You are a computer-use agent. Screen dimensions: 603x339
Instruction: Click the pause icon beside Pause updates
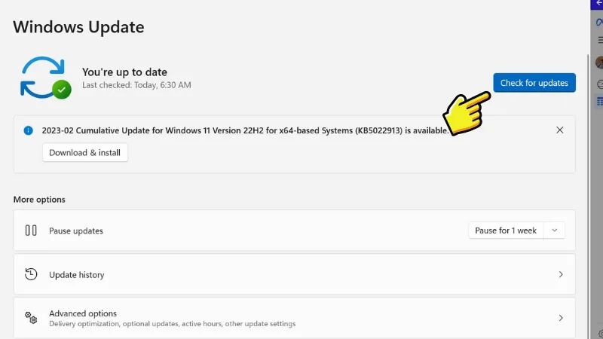pyautogui.click(x=31, y=231)
